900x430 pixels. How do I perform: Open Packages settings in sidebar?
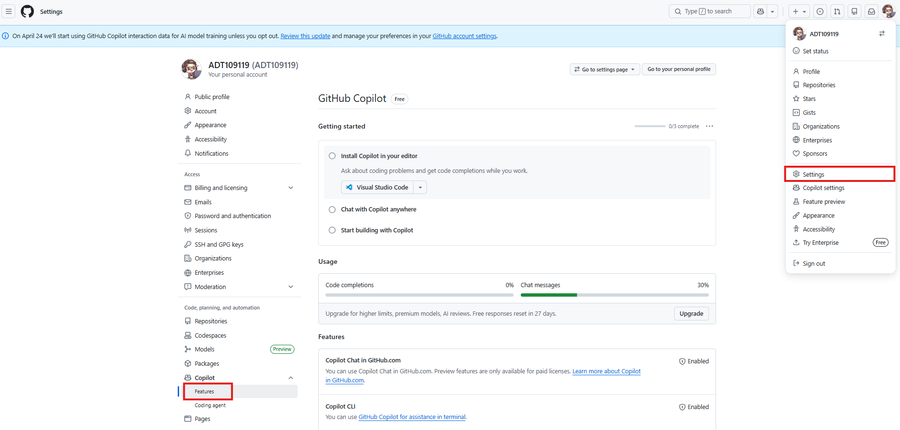(239, 363)
